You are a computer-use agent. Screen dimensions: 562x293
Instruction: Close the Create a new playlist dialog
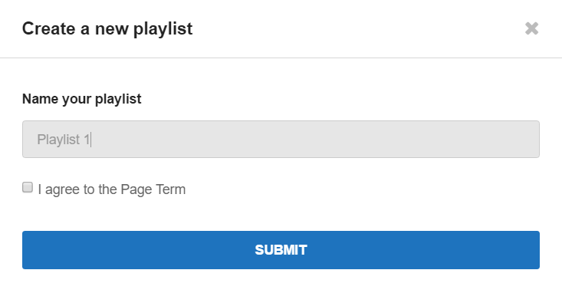[x=531, y=28]
